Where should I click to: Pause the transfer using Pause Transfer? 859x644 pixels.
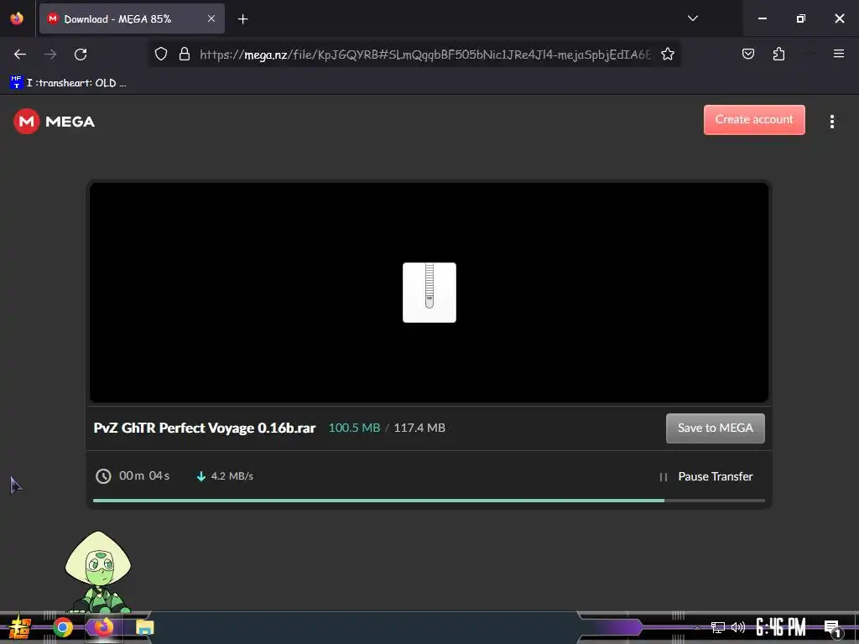(x=706, y=476)
